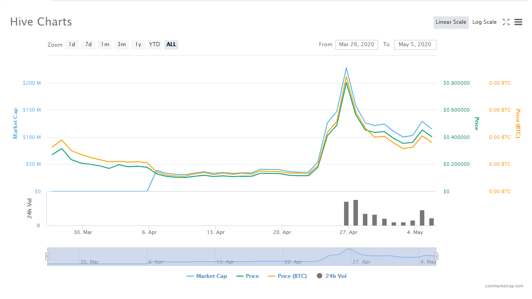532x299 pixels.
Task: Switch to Linear Scale
Action: 451,22
